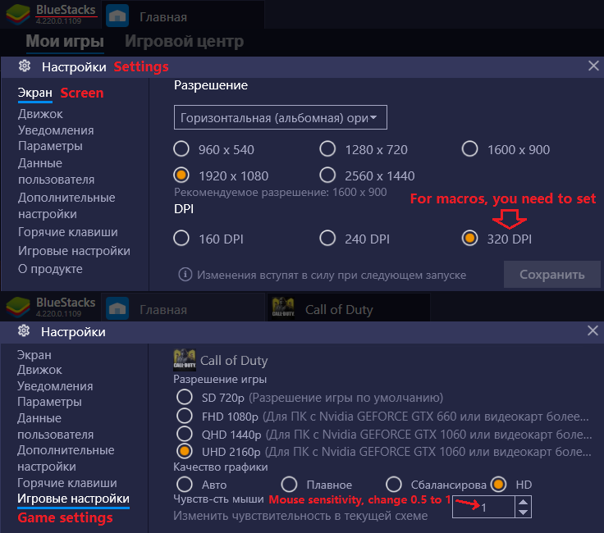Viewport: 604px width, 533px height.
Task: Open Данные пользователя in the upper settings sidebar
Action: (57, 171)
